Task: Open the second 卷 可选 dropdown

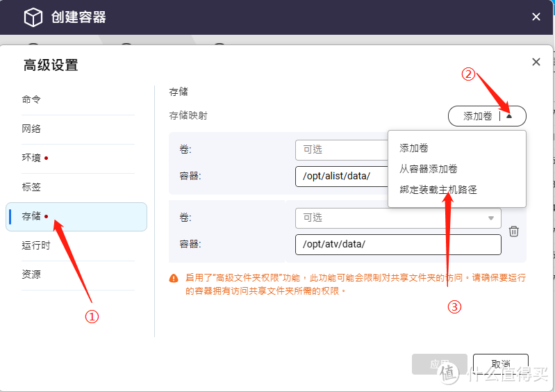Action: [398, 218]
